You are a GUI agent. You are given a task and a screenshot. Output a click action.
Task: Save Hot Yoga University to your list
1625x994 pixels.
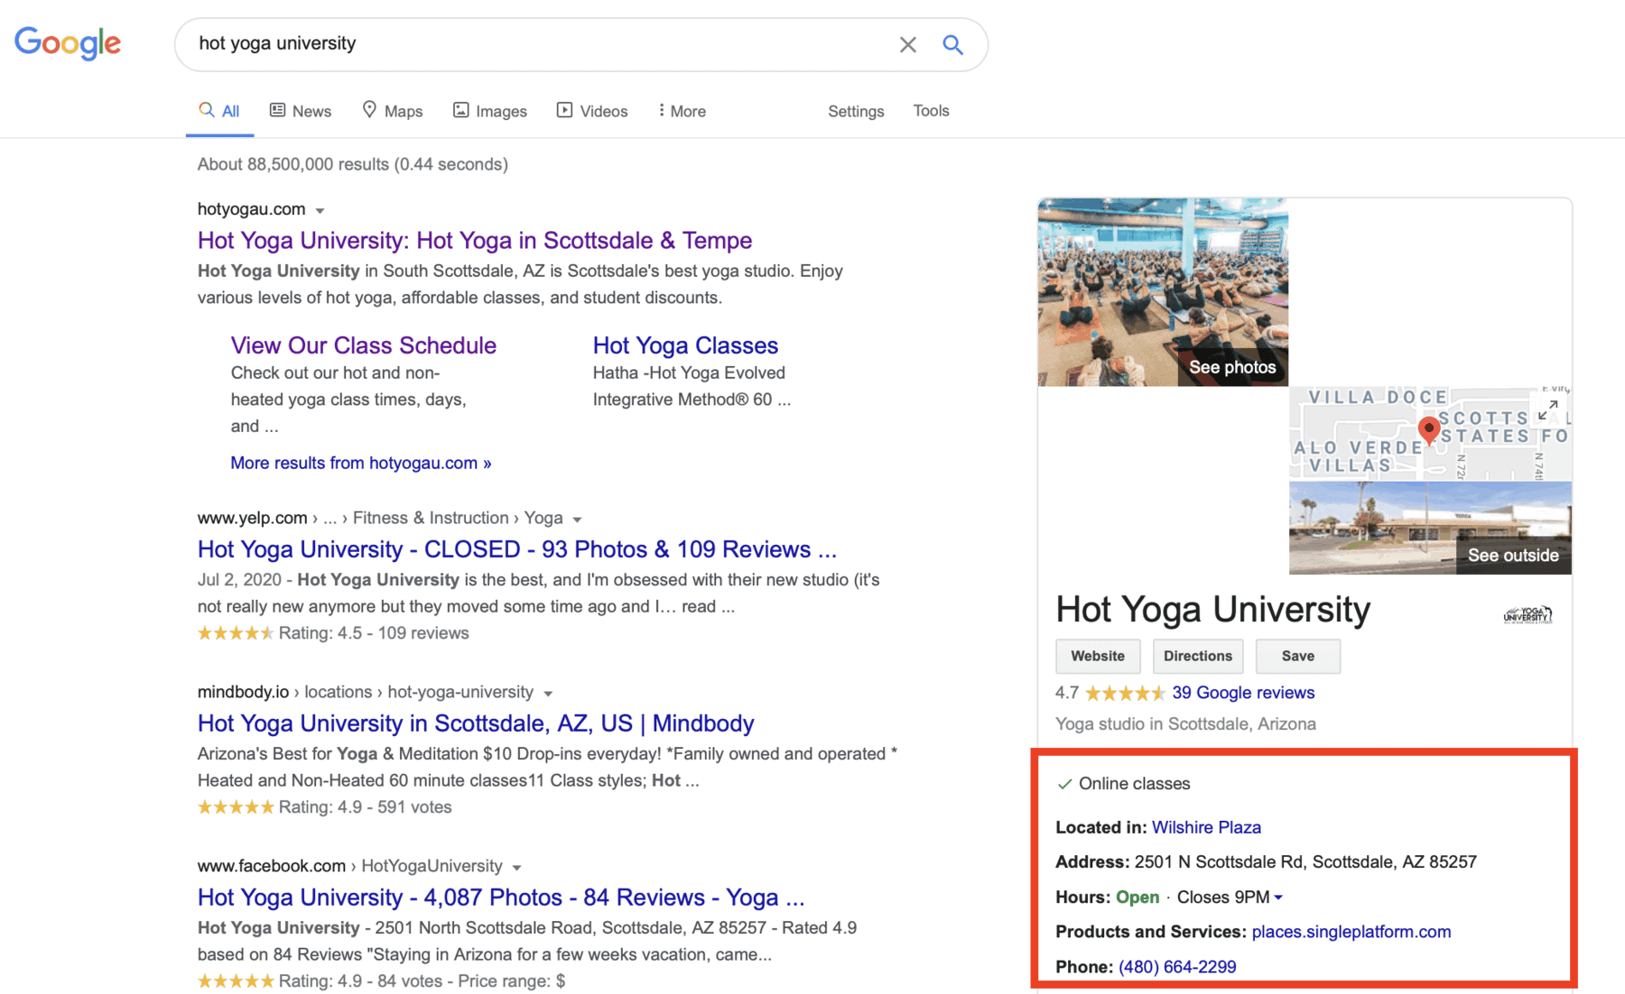pyautogui.click(x=1297, y=656)
